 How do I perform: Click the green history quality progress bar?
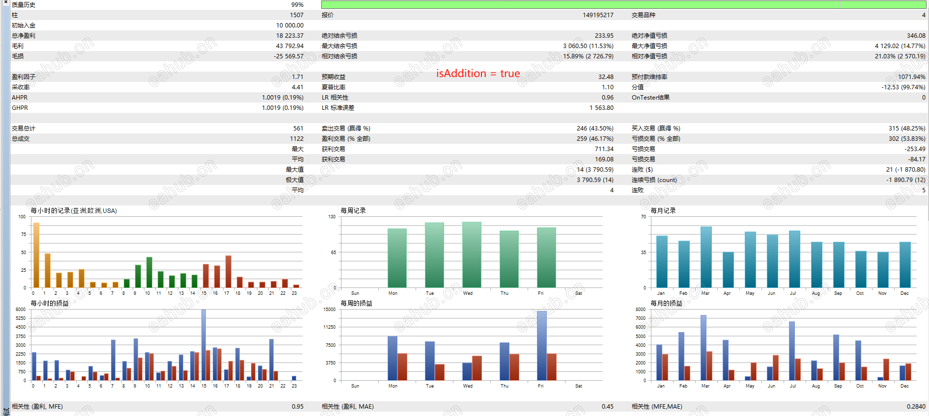pos(623,4)
